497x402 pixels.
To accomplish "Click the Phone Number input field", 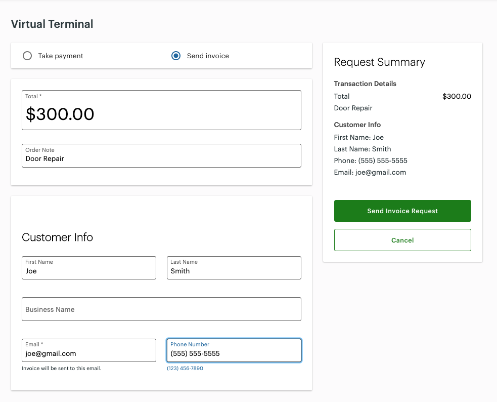I will [x=234, y=350].
